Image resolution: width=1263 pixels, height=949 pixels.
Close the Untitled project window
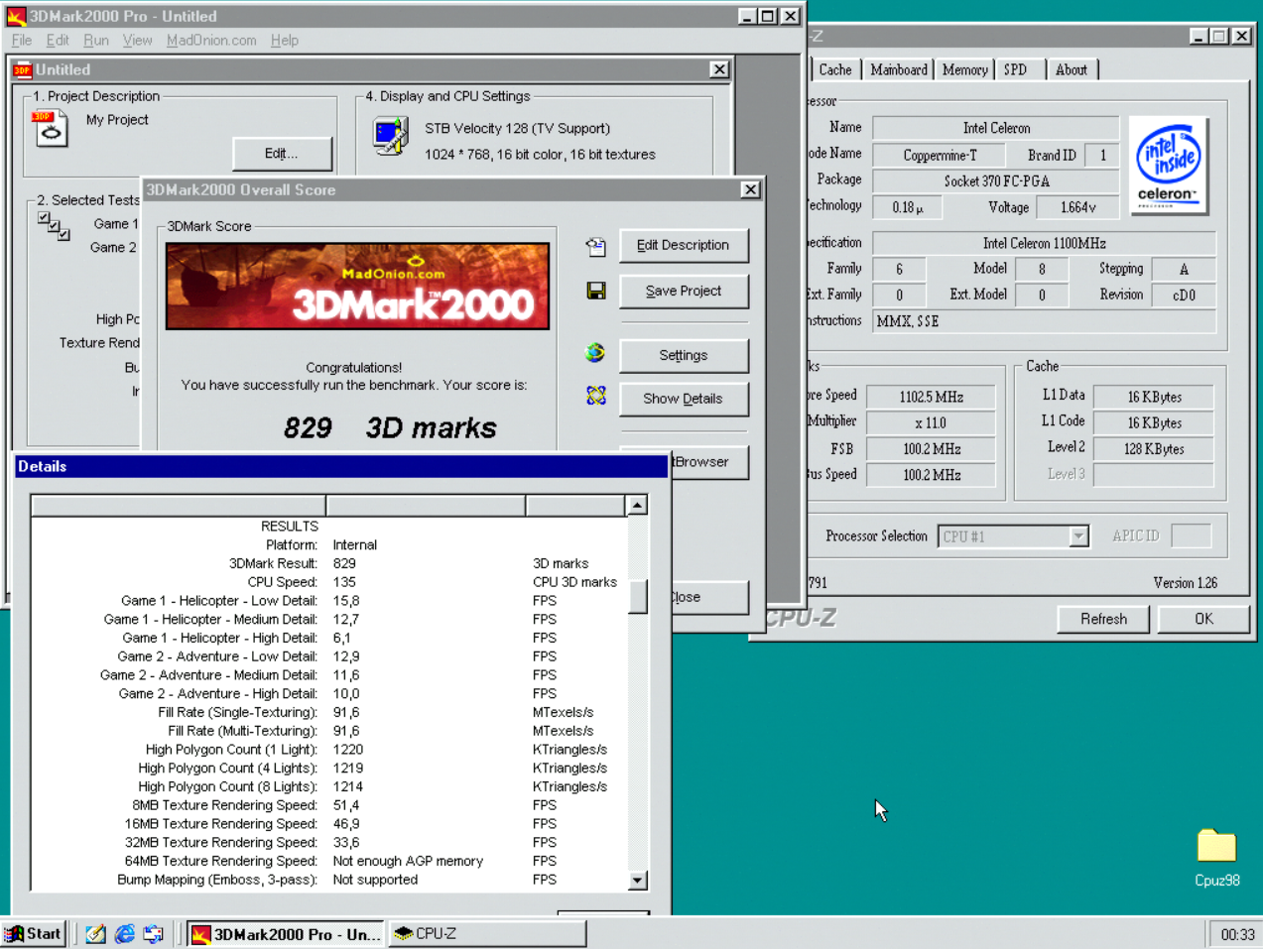click(x=719, y=69)
